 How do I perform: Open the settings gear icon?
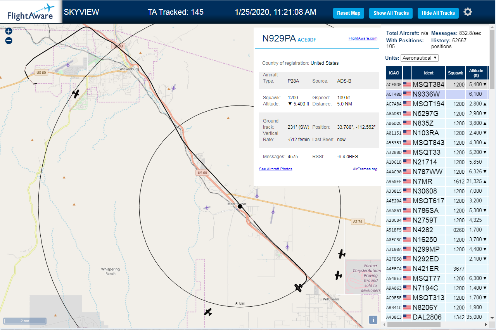click(468, 12)
